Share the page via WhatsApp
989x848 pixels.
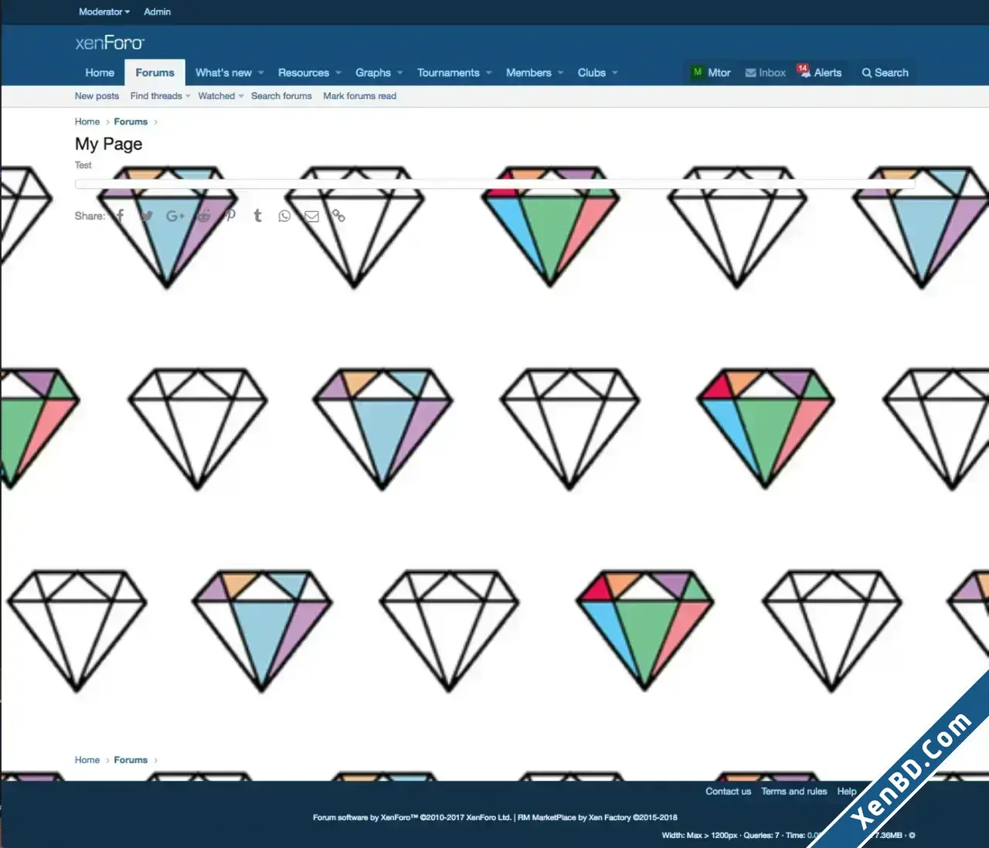(284, 216)
